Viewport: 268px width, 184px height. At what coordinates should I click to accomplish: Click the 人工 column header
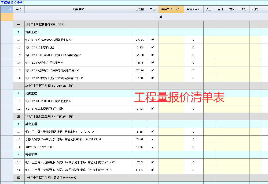coord(209,9)
